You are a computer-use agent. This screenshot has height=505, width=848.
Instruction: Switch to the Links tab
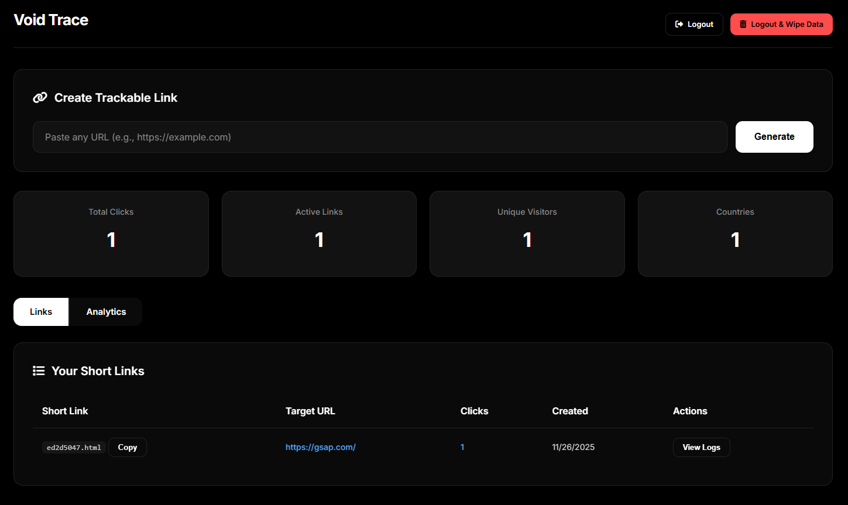[x=40, y=311]
